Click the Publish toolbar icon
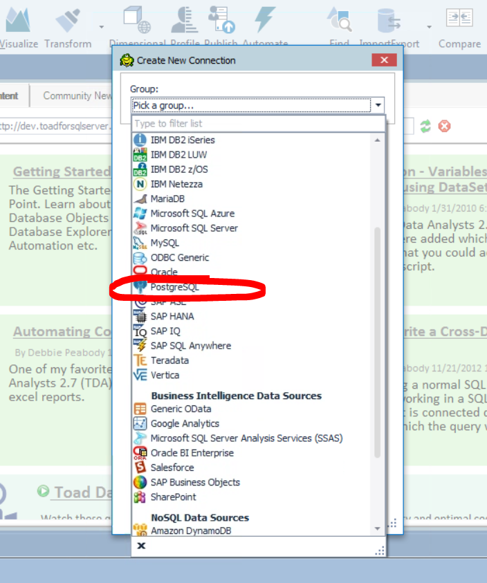 pyautogui.click(x=221, y=19)
